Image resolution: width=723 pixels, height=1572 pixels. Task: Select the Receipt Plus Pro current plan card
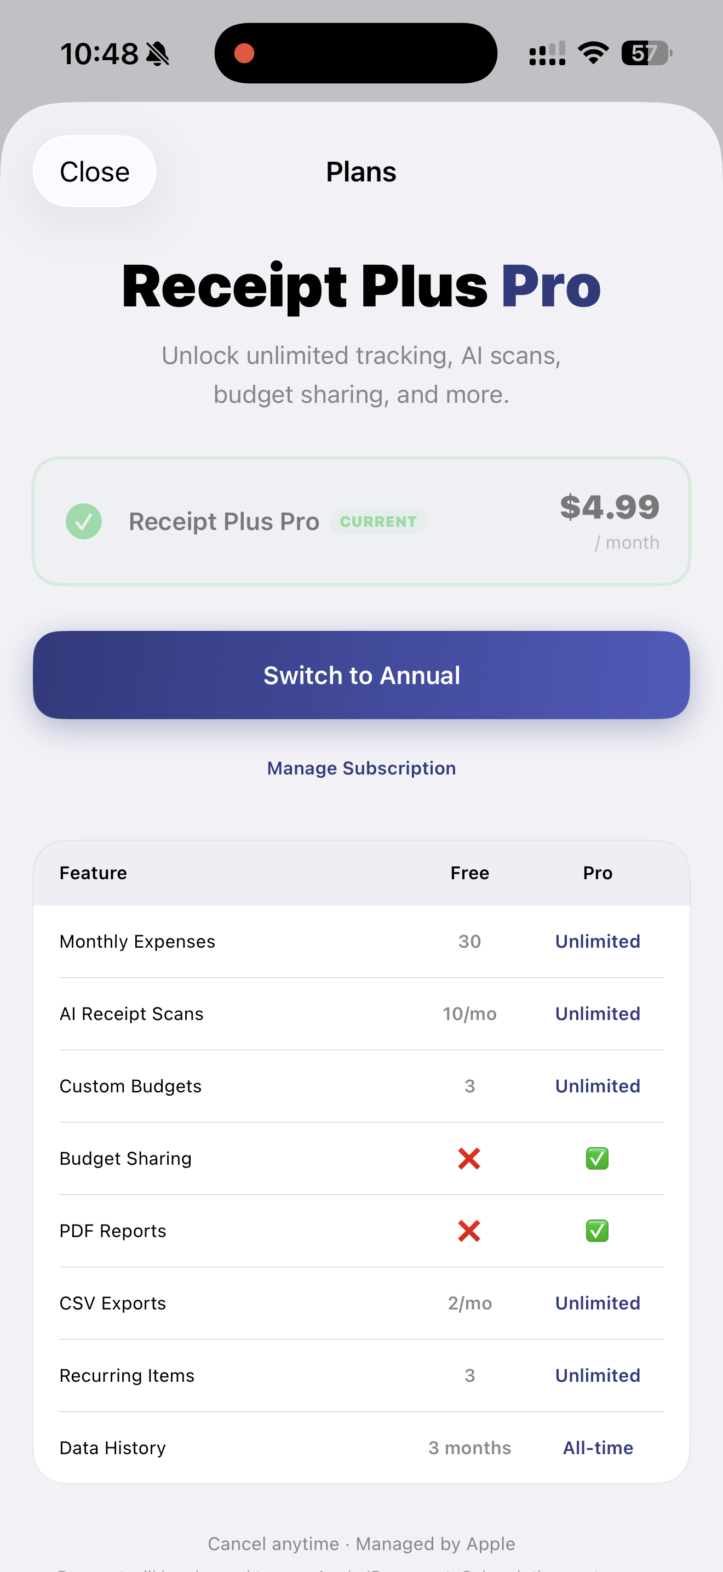click(361, 521)
